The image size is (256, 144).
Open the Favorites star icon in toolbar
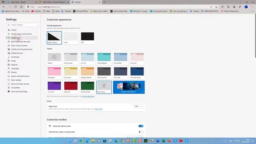tap(222, 7)
